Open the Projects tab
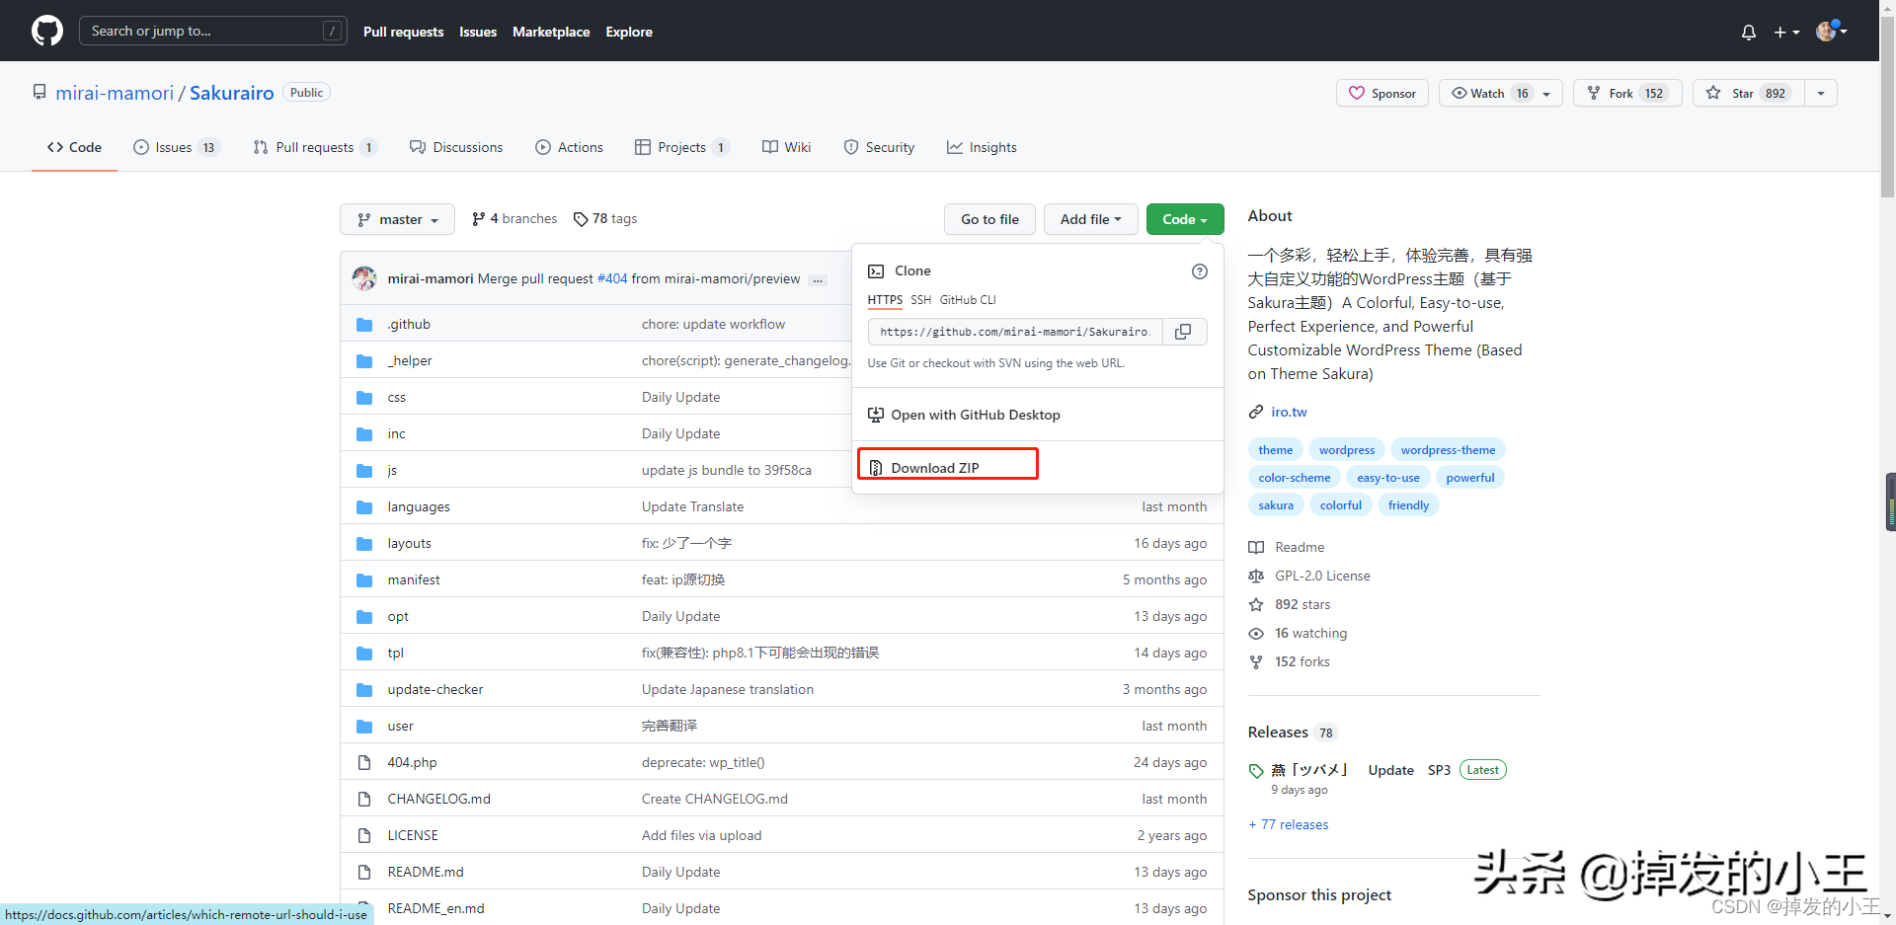This screenshot has width=1896, height=925. coord(682,147)
